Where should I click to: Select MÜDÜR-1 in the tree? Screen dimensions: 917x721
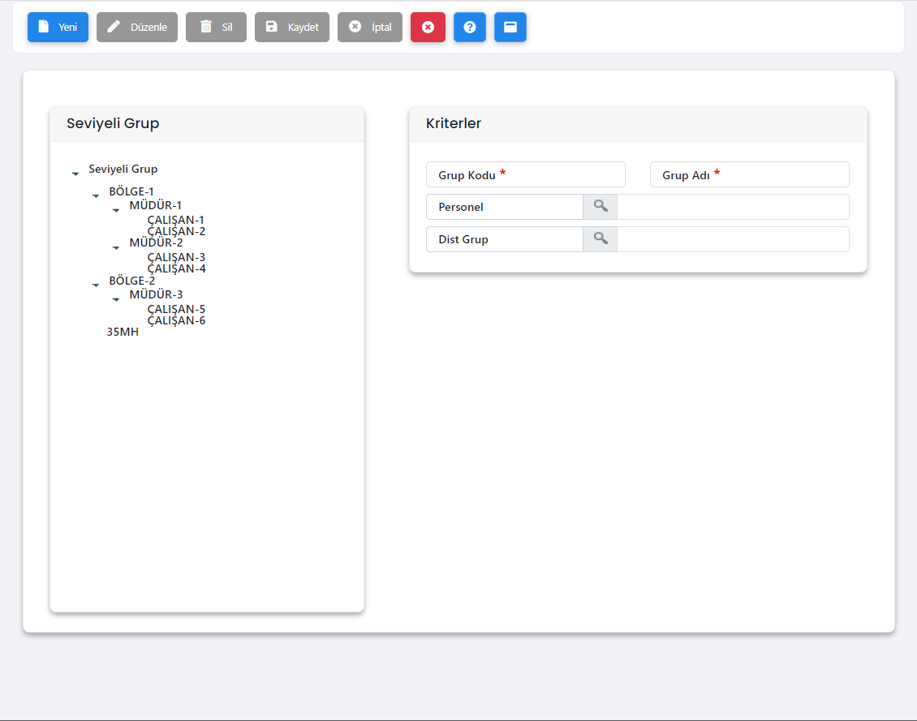(x=156, y=205)
